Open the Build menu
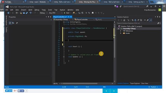The height and width of the screenshot is (93, 166). click(x=30, y=10)
